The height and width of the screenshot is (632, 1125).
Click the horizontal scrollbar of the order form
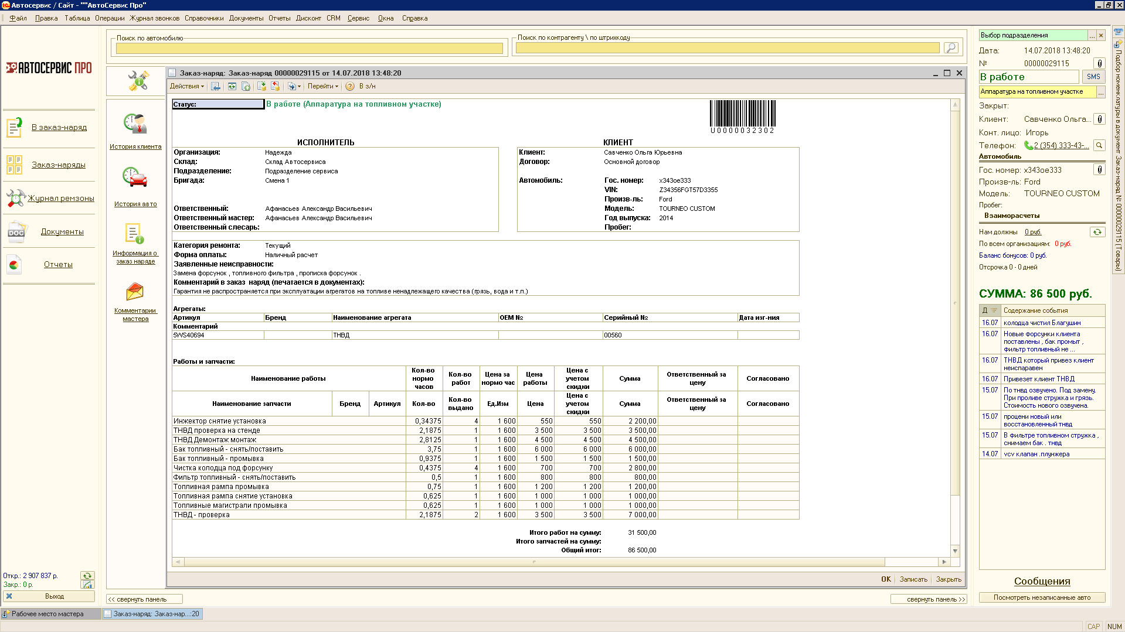pos(533,562)
